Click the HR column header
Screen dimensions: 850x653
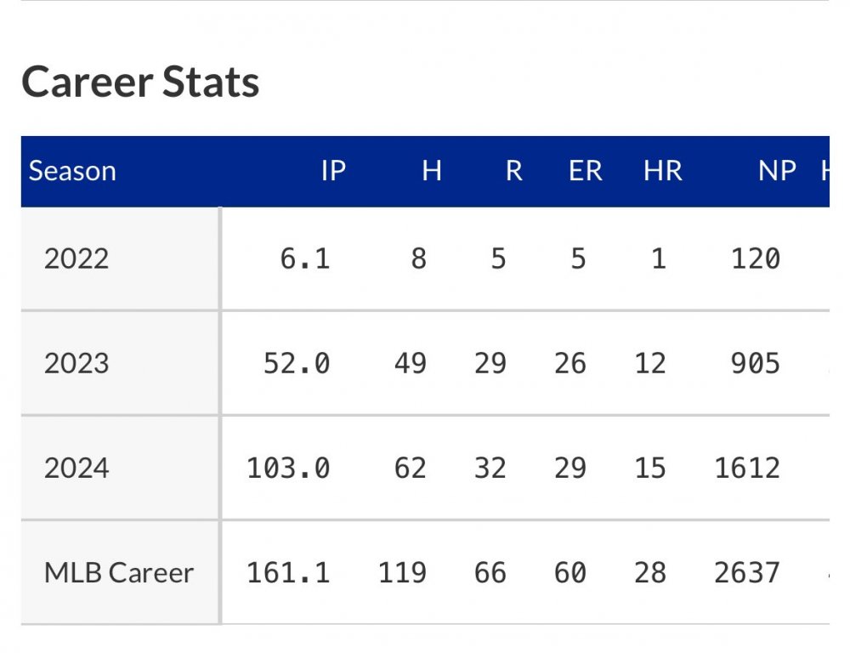(663, 171)
